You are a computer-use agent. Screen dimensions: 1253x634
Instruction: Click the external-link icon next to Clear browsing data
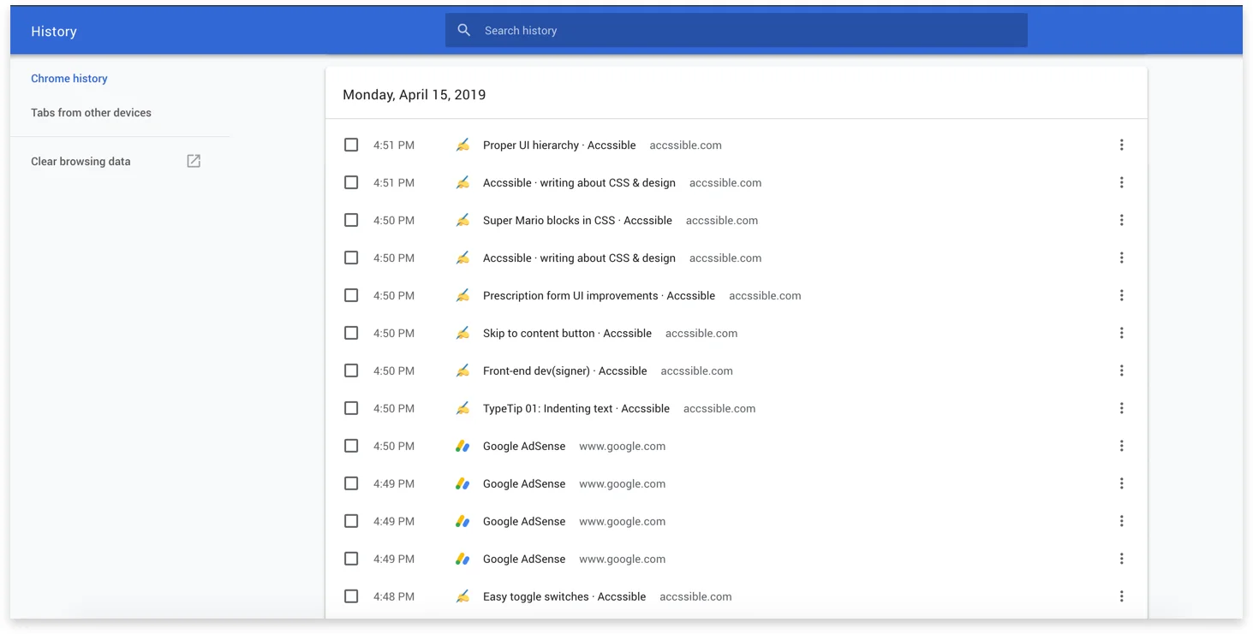[x=194, y=160]
